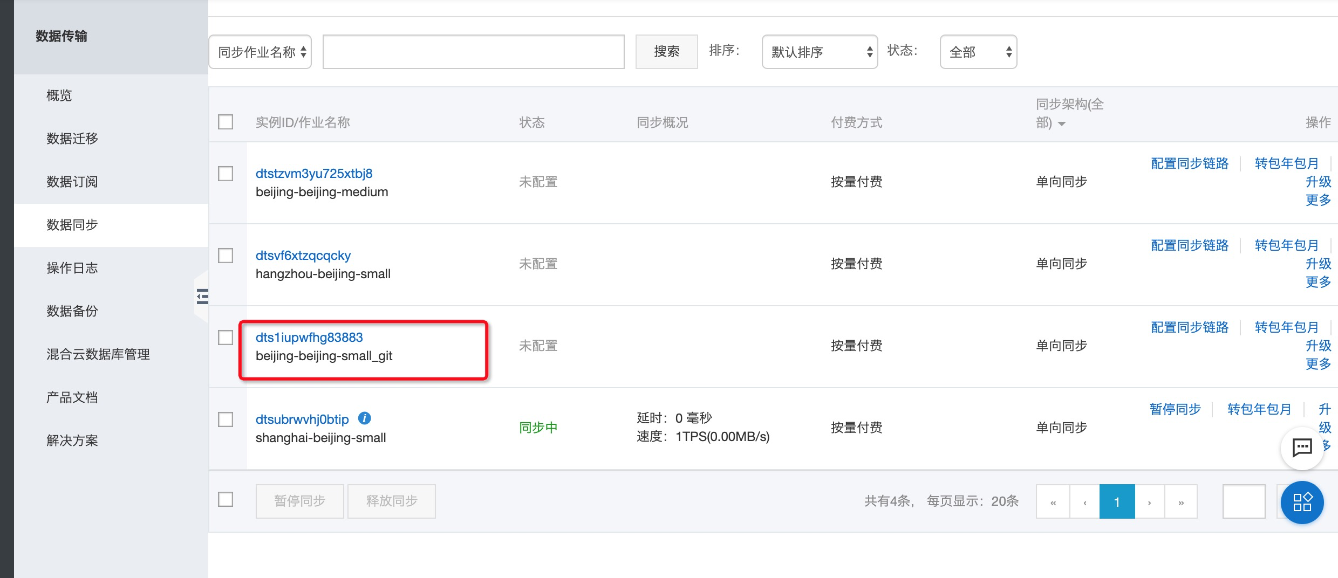Screen dimensions: 1338x578
Task: Open the 全部 status filter dropdown
Action: 978,52
